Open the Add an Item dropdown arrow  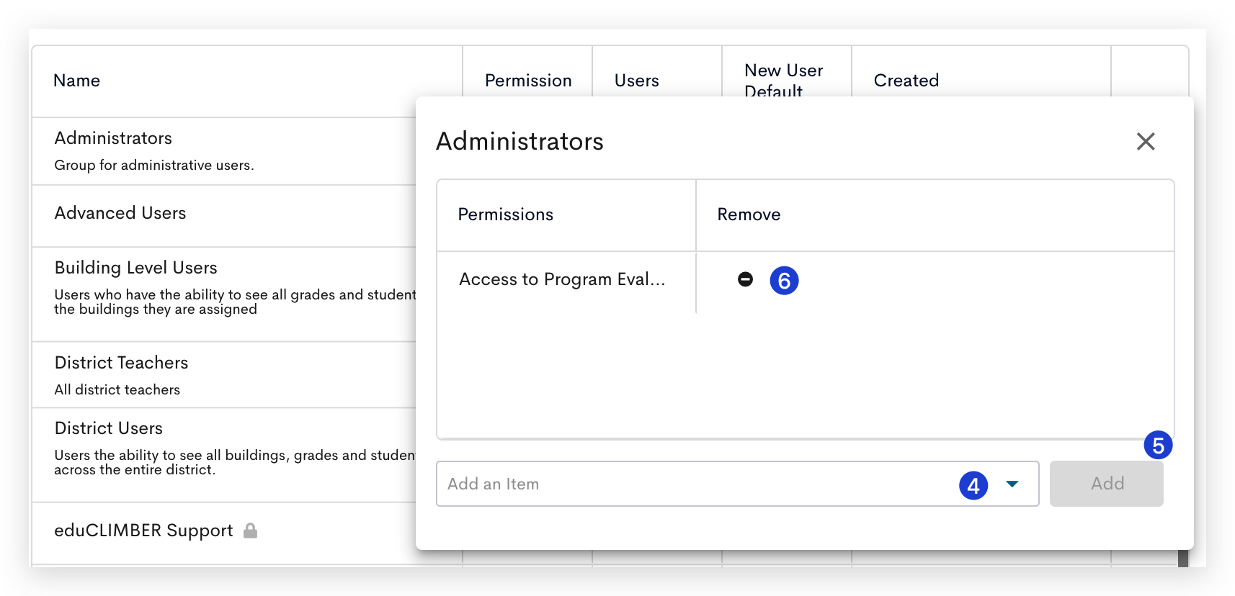[x=1012, y=484]
